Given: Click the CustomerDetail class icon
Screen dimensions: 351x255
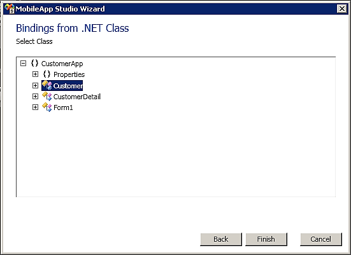Looking at the screenshot, I should pos(47,96).
